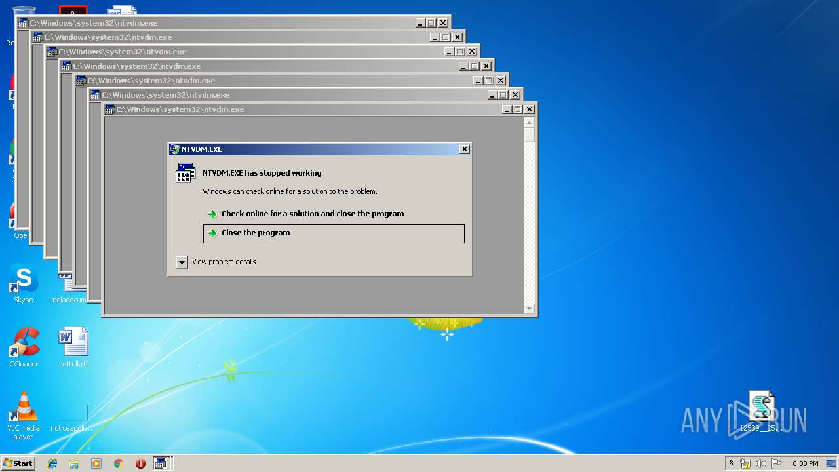Open system menu icon of frontmost ntvdm window

tap(110, 109)
